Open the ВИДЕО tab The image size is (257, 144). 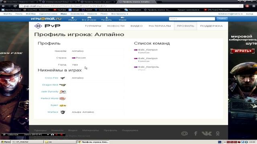pyautogui.click(x=137, y=26)
